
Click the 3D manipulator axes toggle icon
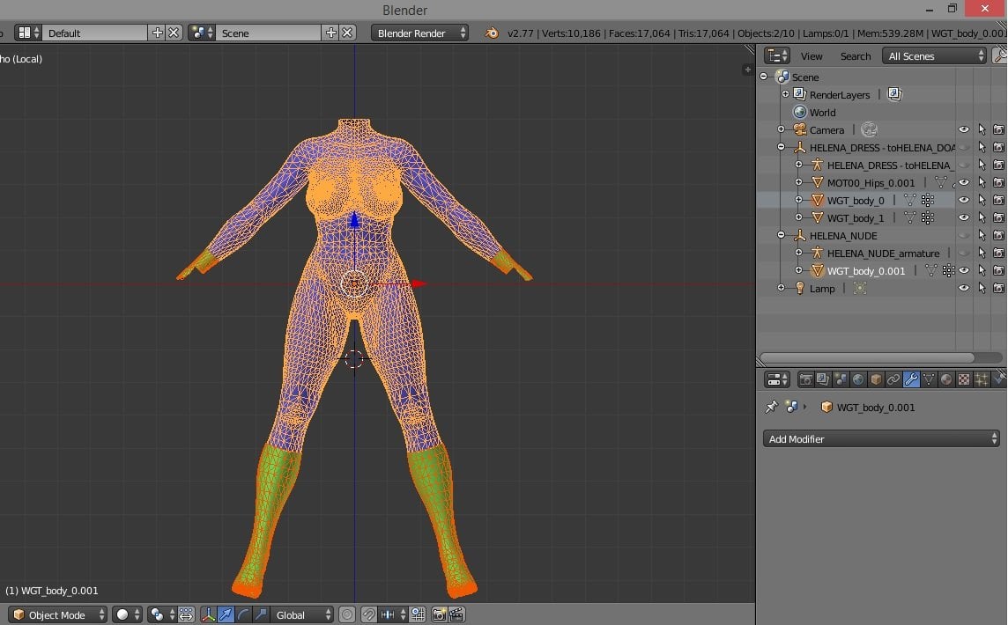pos(208,614)
